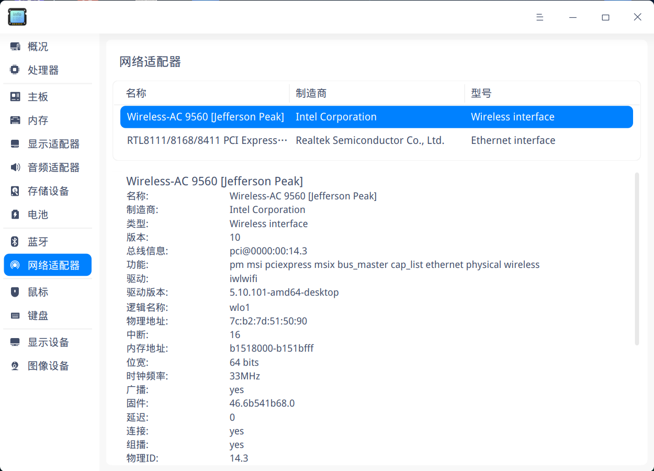
Task: Minimize the Device Manager window
Action: coord(573,17)
